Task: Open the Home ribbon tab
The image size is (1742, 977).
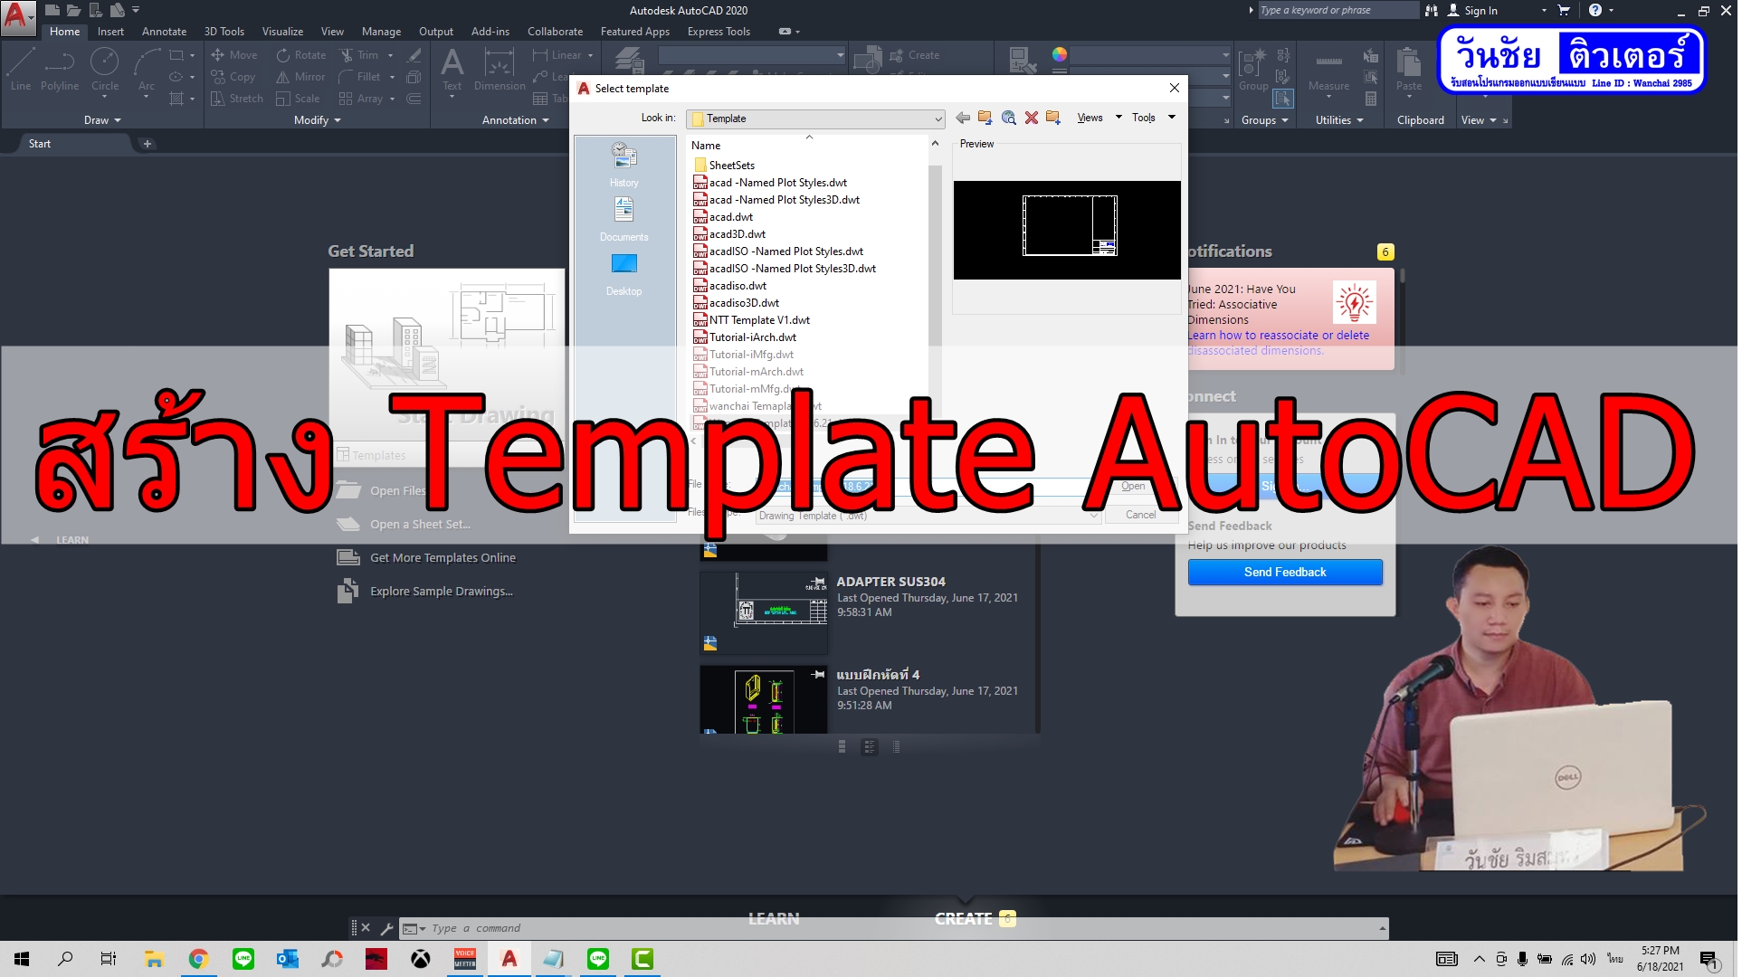Action: pyautogui.click(x=64, y=32)
